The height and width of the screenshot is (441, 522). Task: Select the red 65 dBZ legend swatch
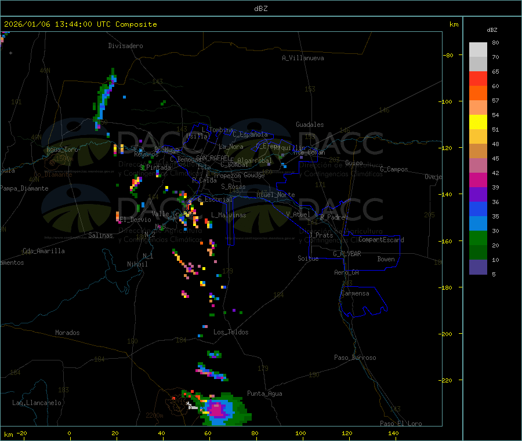pyautogui.click(x=478, y=78)
